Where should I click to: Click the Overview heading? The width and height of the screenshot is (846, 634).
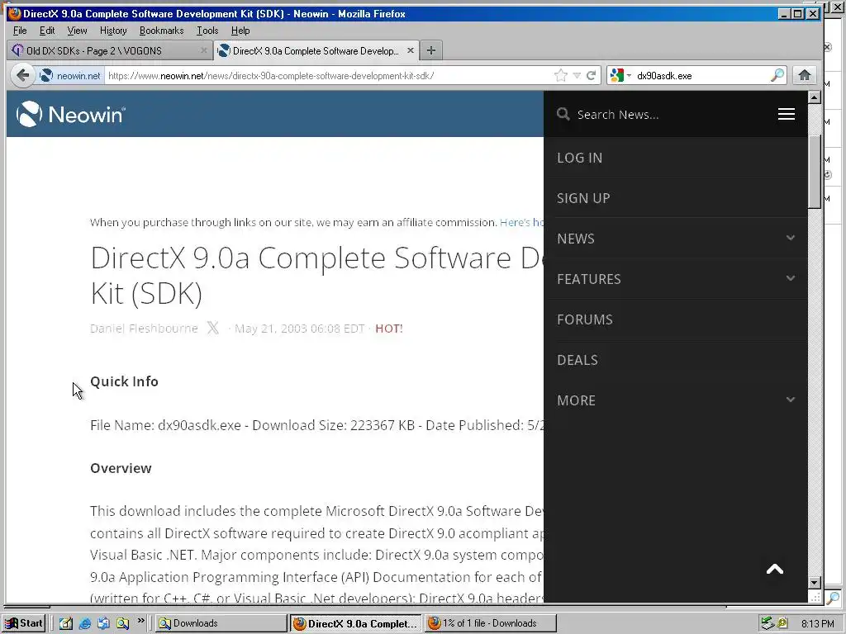121,468
